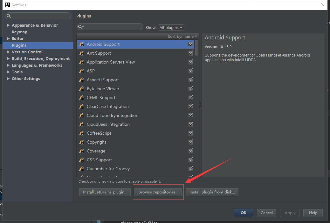
Task: Select Keymap in the settings sidebar
Action: coord(19,32)
